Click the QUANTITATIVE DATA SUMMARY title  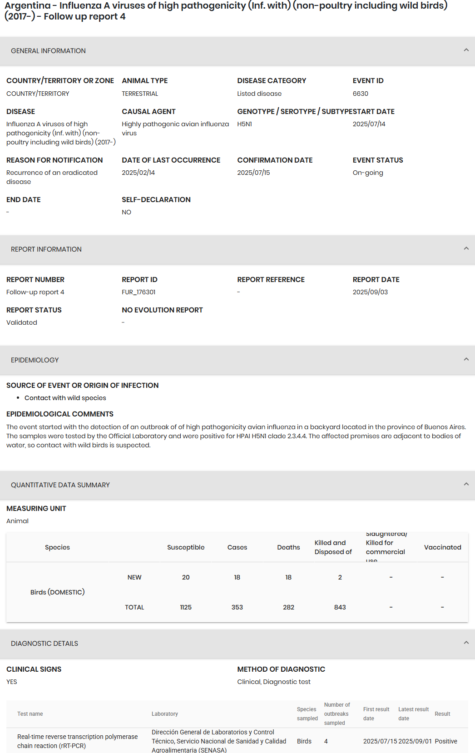point(60,485)
